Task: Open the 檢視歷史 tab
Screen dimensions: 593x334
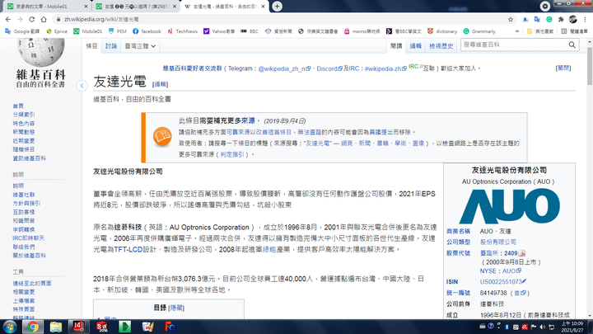Action: click(x=441, y=46)
